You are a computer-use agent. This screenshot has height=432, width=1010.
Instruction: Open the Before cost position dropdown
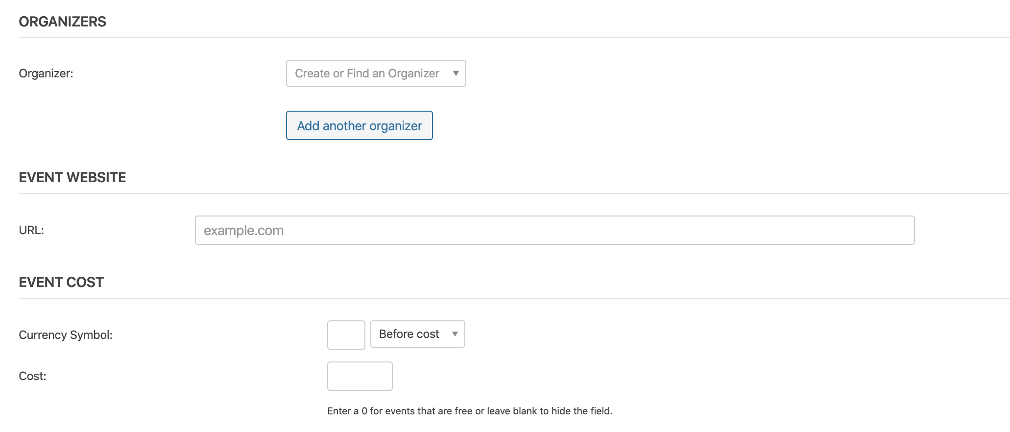pyautogui.click(x=418, y=334)
